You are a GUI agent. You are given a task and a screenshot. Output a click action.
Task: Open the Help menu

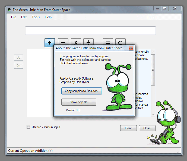click(48, 17)
